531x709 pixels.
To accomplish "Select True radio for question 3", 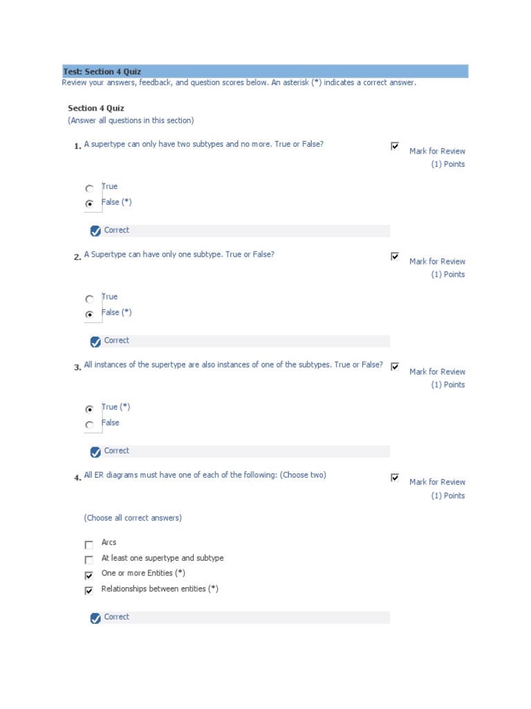I will [x=89, y=409].
